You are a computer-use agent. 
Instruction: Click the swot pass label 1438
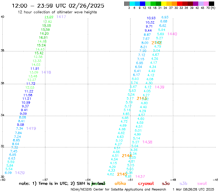[147, 142]
